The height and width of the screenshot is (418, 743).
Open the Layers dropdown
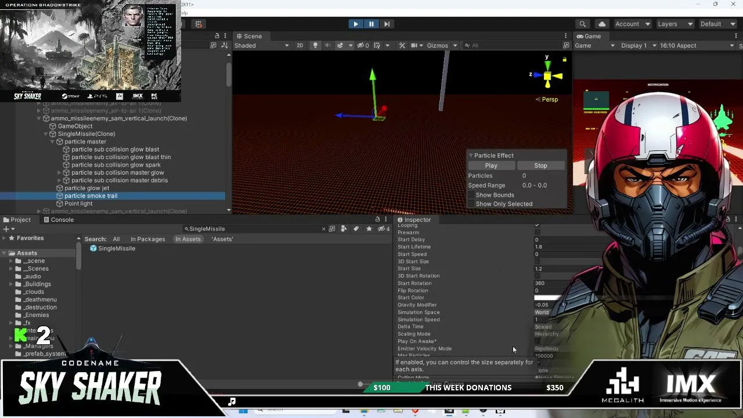tap(675, 24)
